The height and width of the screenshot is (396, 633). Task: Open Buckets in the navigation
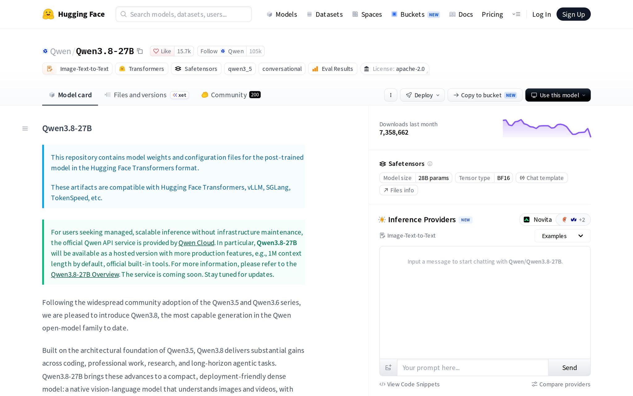click(x=415, y=14)
